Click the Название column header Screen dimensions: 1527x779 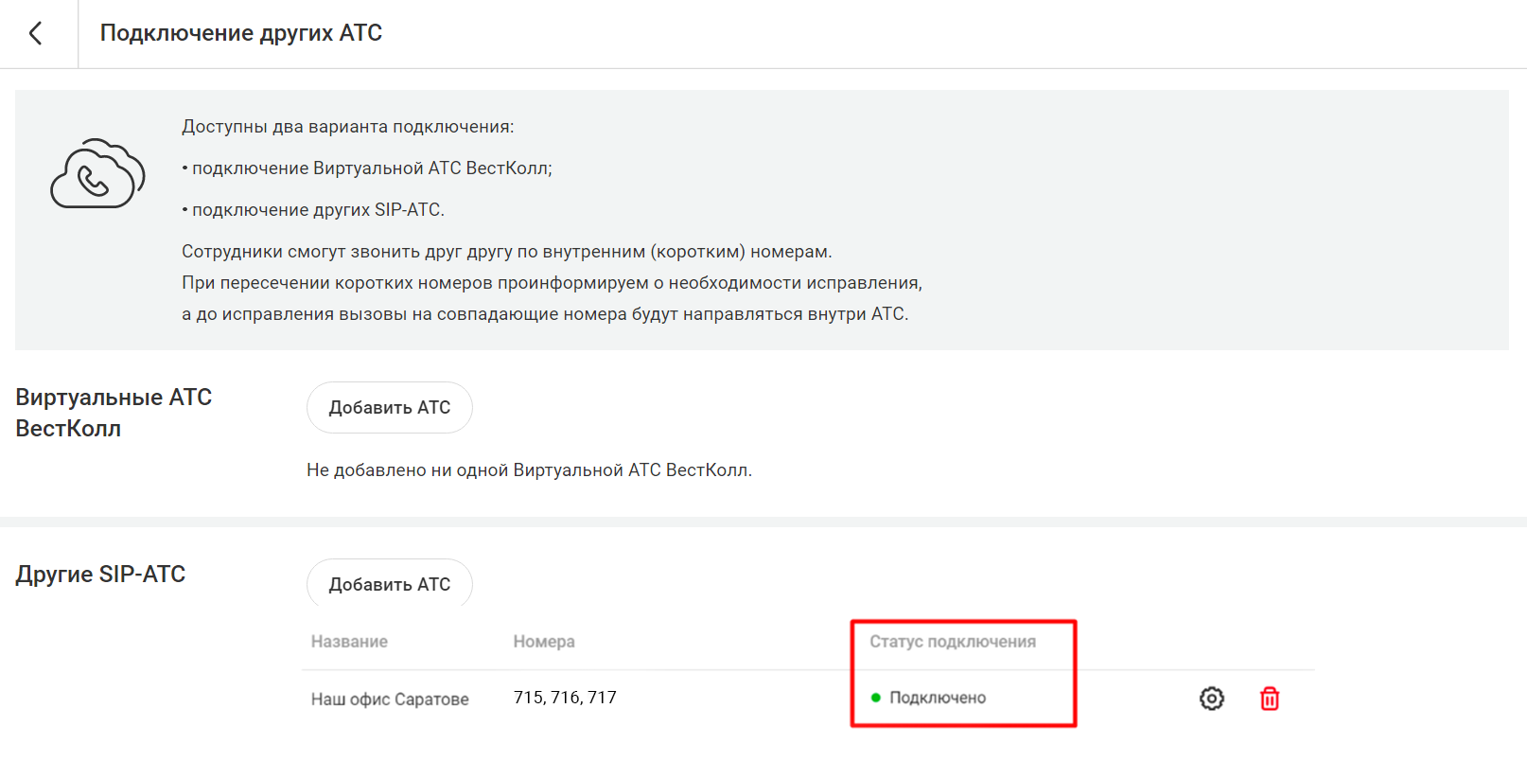click(x=349, y=642)
